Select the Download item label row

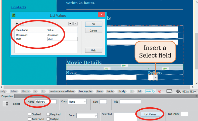click(22, 35)
